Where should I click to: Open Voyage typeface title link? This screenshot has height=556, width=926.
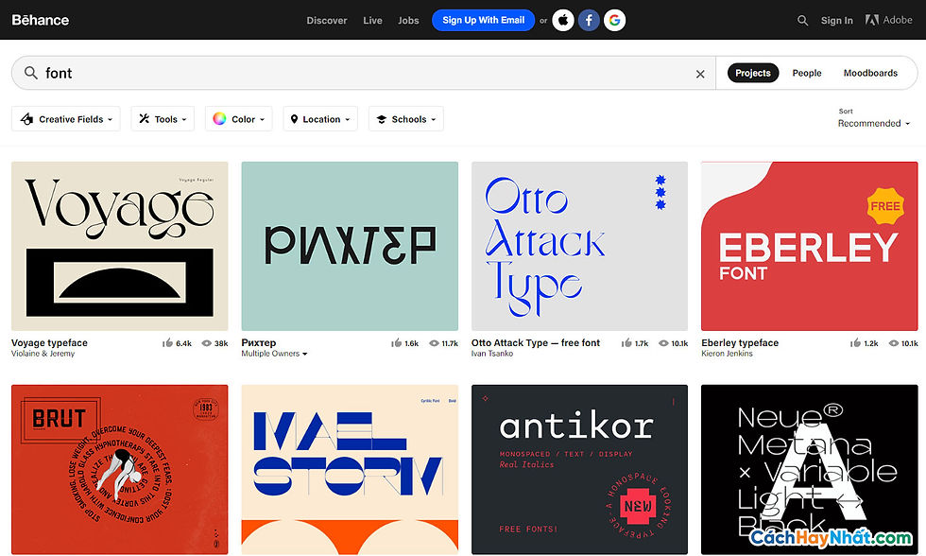click(x=49, y=342)
